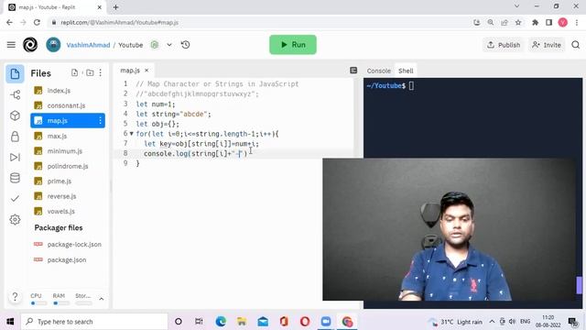The height and width of the screenshot is (330, 586).
Task: Open Chrome three-dot menu
Action: 577,22
